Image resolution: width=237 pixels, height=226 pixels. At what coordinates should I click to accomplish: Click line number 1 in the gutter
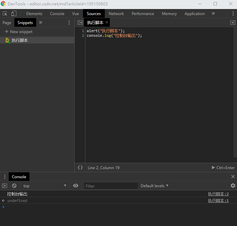(x=83, y=31)
